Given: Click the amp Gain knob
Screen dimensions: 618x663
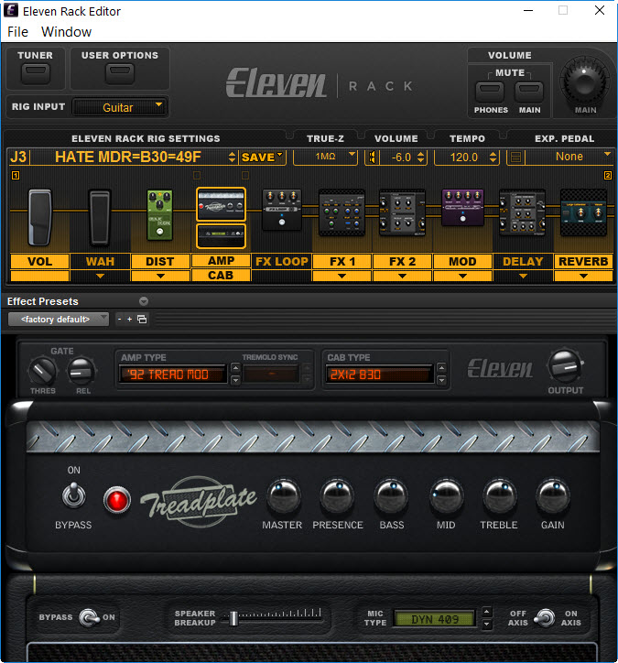Looking at the screenshot, I should point(552,497).
